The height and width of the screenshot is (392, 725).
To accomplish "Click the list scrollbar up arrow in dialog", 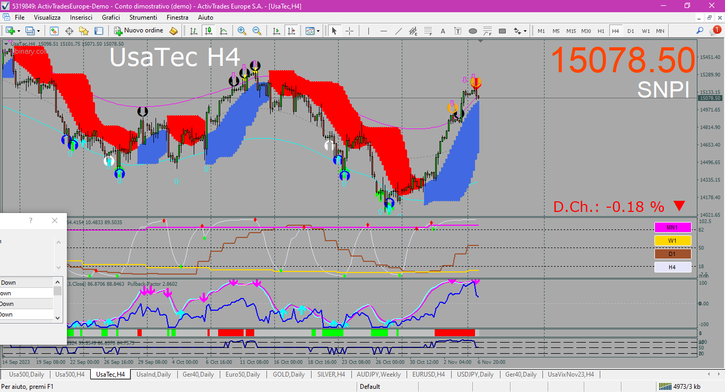I will [58, 282].
